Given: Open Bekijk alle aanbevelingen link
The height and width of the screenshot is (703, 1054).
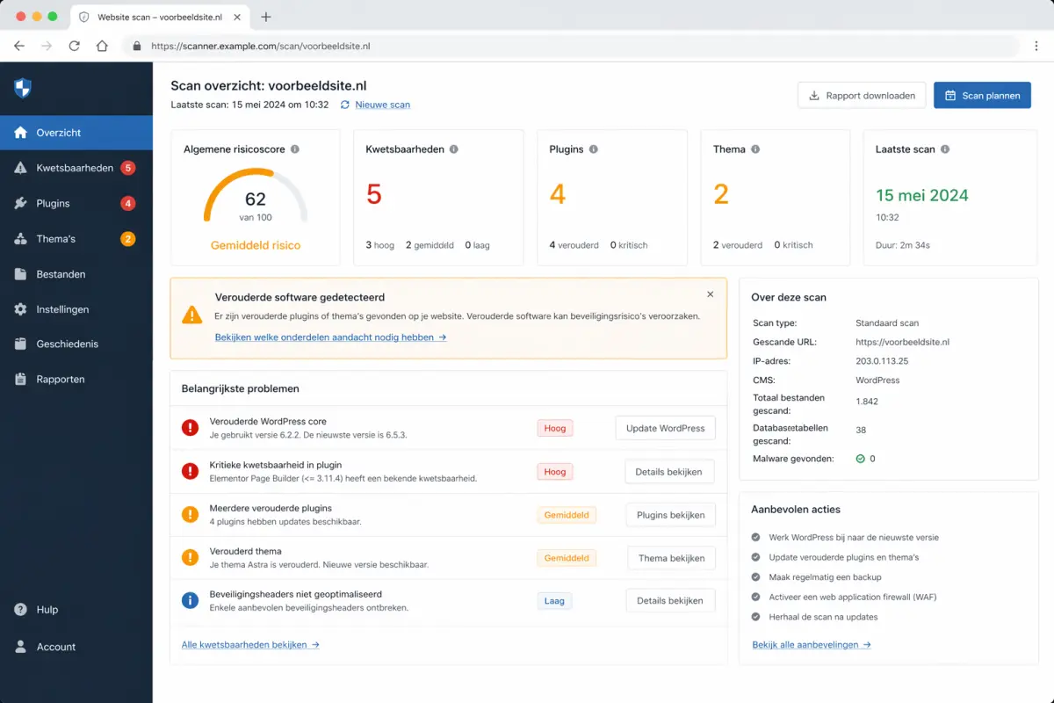Looking at the screenshot, I should [812, 644].
